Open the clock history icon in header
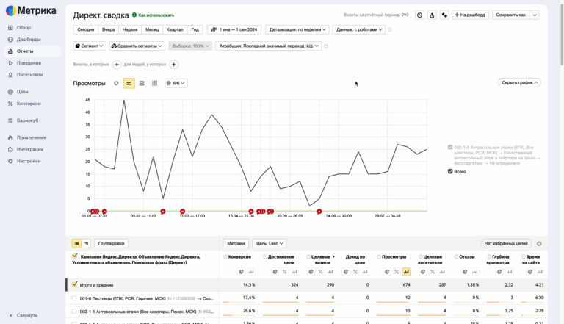The width and height of the screenshot is (564, 324). (x=420, y=15)
